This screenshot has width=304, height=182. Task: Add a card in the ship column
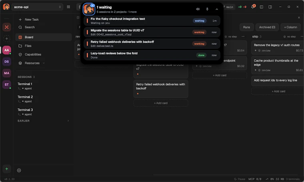(278, 91)
